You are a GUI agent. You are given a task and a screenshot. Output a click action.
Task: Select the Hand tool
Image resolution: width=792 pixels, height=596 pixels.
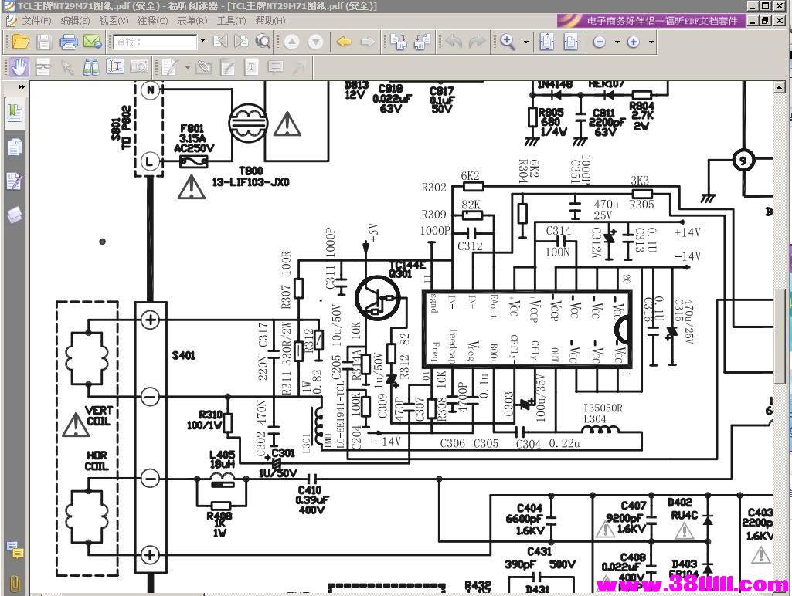coord(19,68)
